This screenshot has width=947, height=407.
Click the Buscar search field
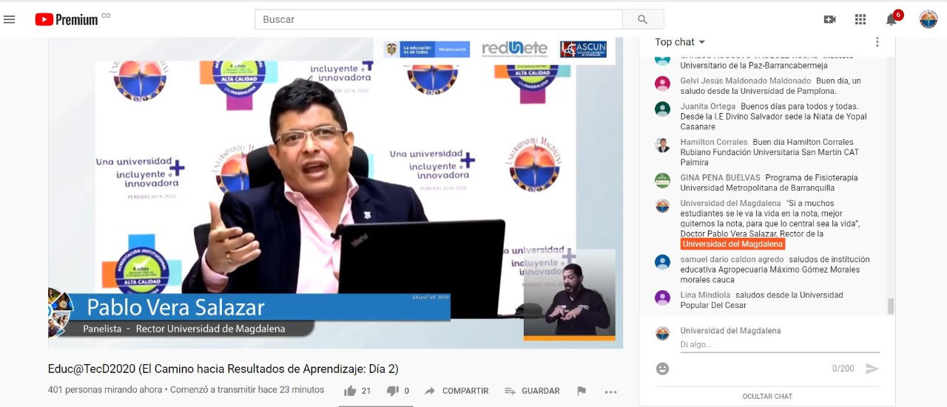click(x=439, y=19)
